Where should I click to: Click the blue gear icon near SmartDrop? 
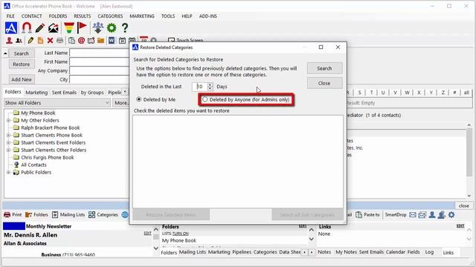[x=451, y=214]
